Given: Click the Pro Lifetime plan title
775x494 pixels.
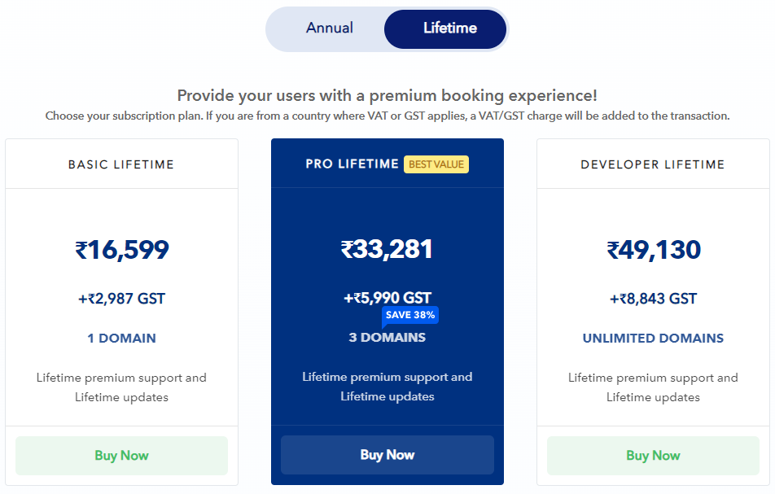Looking at the screenshot, I should (x=352, y=164).
